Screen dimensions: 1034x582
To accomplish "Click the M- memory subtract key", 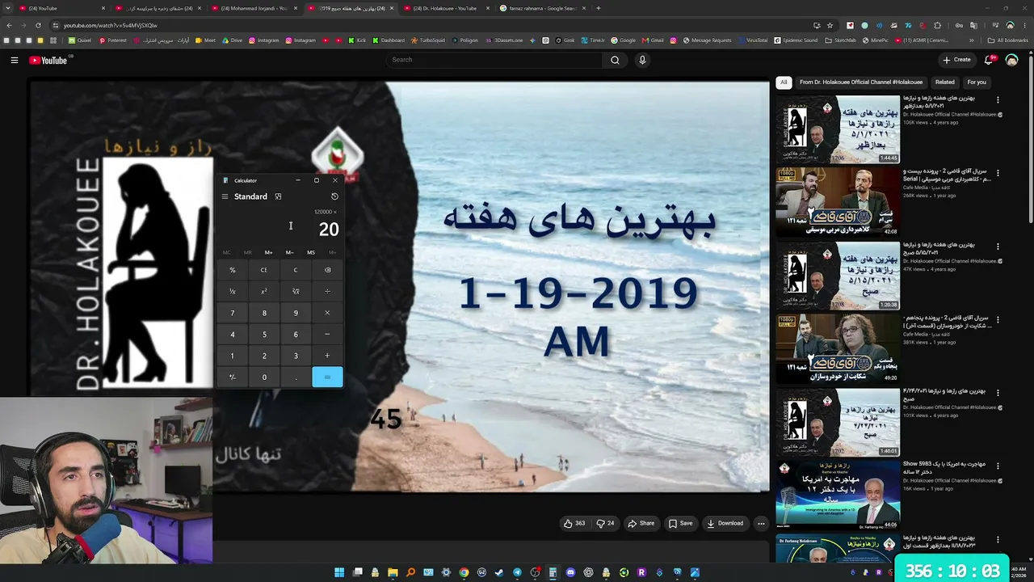I will click(289, 252).
